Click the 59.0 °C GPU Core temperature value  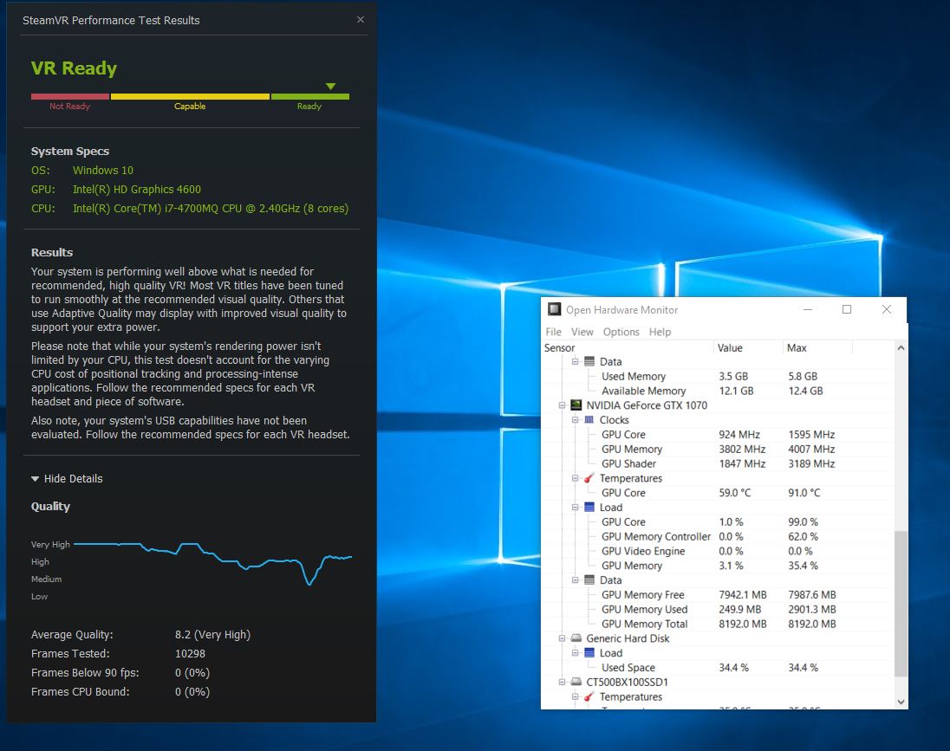pos(735,492)
